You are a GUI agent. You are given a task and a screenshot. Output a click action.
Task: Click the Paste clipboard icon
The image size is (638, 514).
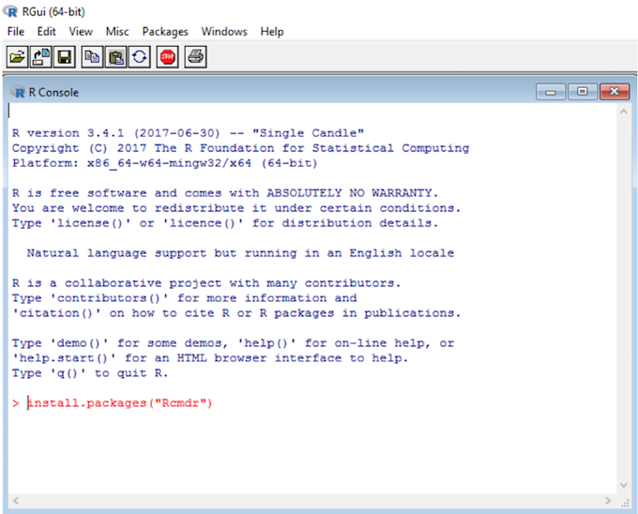tap(116, 57)
